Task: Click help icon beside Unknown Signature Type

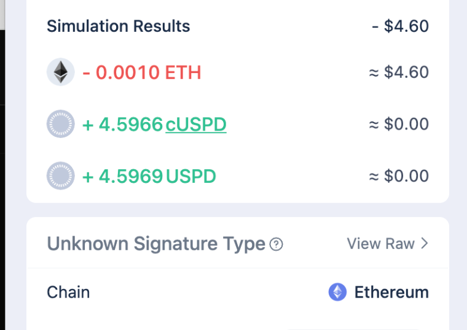Action: coord(277,244)
